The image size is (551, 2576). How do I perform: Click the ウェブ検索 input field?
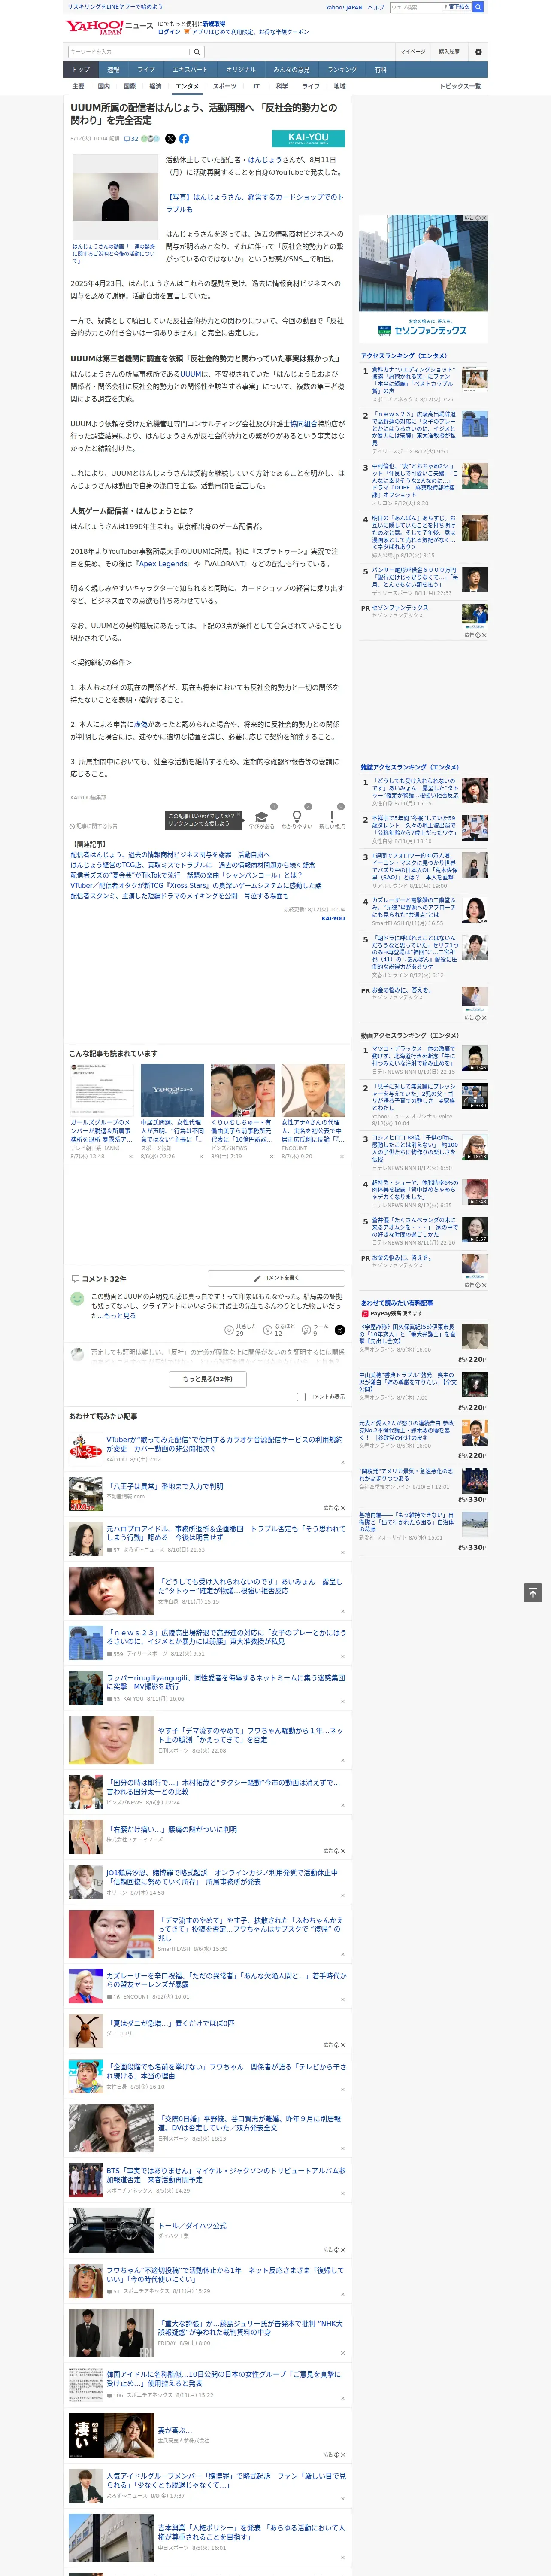[415, 7]
